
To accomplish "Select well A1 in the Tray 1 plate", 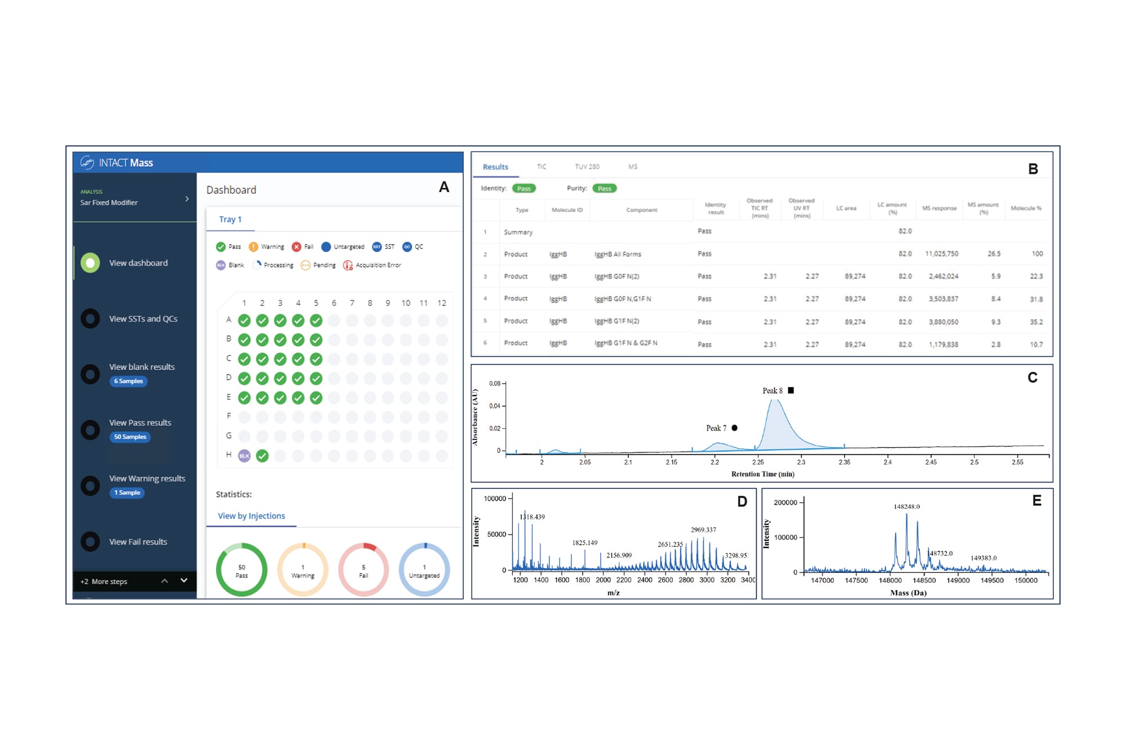I will pyautogui.click(x=244, y=319).
